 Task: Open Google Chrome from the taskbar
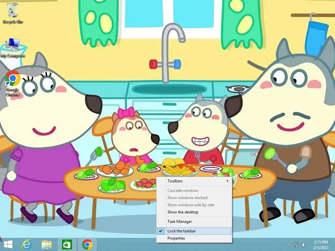tap(87, 244)
